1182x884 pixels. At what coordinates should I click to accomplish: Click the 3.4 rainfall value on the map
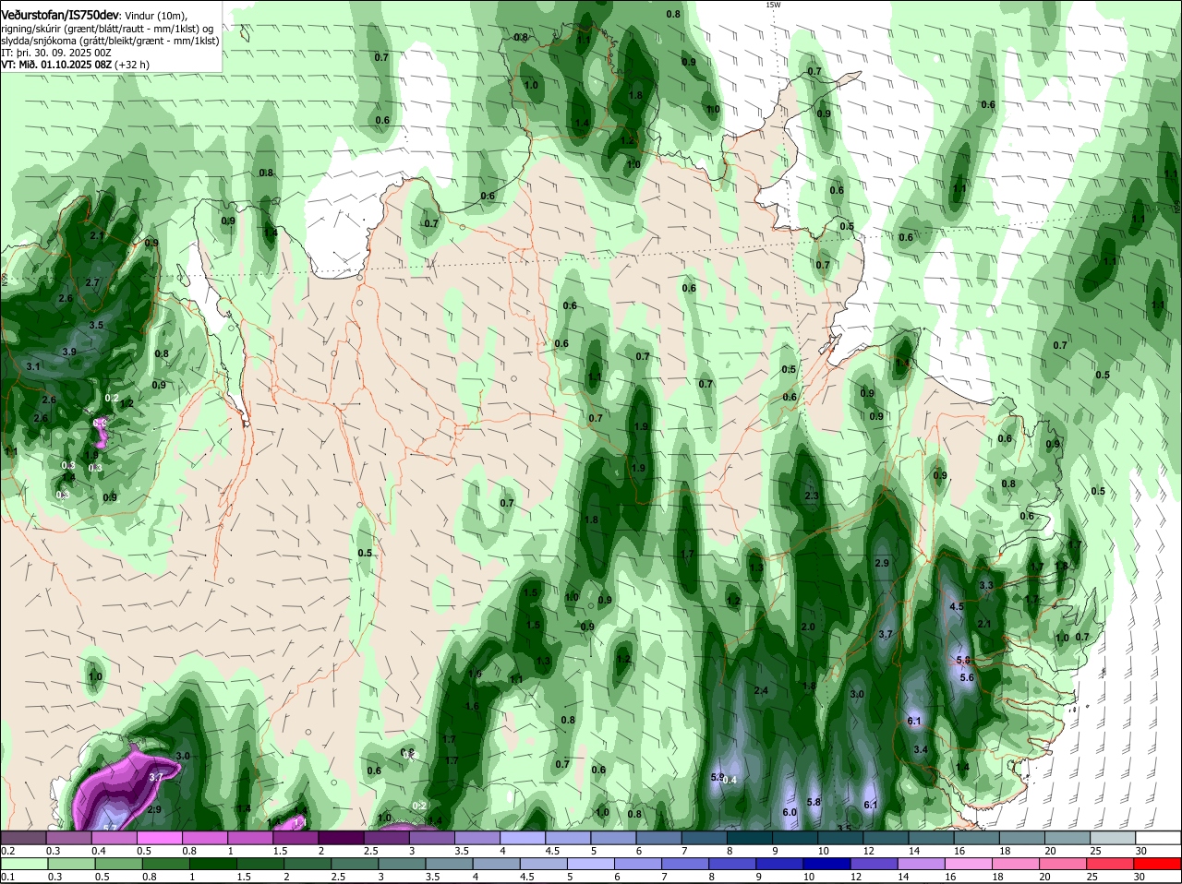[921, 749]
